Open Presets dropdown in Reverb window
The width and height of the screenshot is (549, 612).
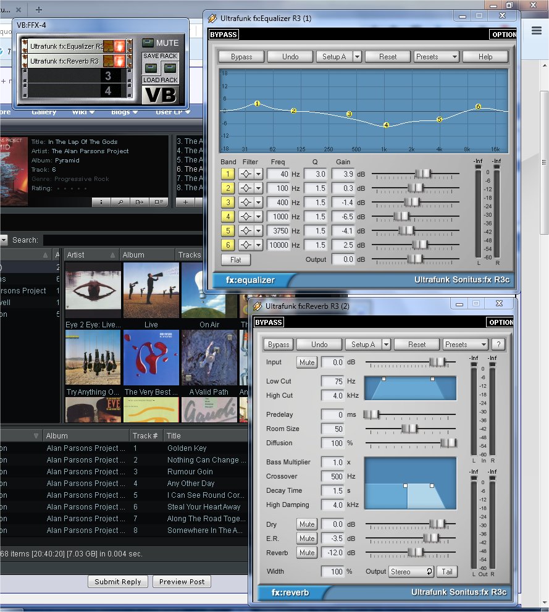click(x=466, y=344)
